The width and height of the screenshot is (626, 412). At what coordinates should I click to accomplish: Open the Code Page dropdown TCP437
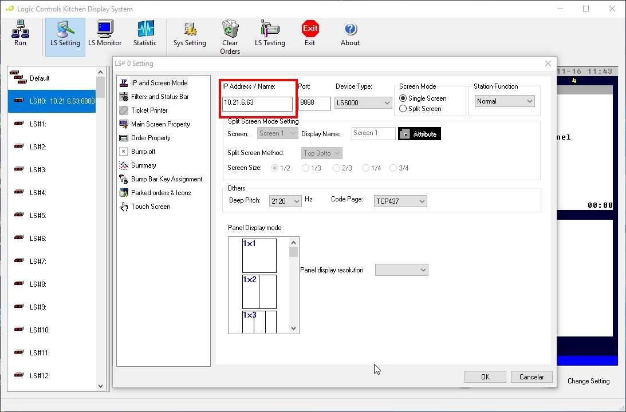[x=400, y=201]
